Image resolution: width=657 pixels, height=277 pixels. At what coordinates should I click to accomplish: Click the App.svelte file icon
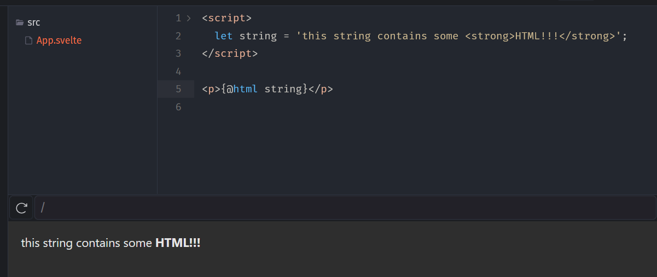coord(29,40)
